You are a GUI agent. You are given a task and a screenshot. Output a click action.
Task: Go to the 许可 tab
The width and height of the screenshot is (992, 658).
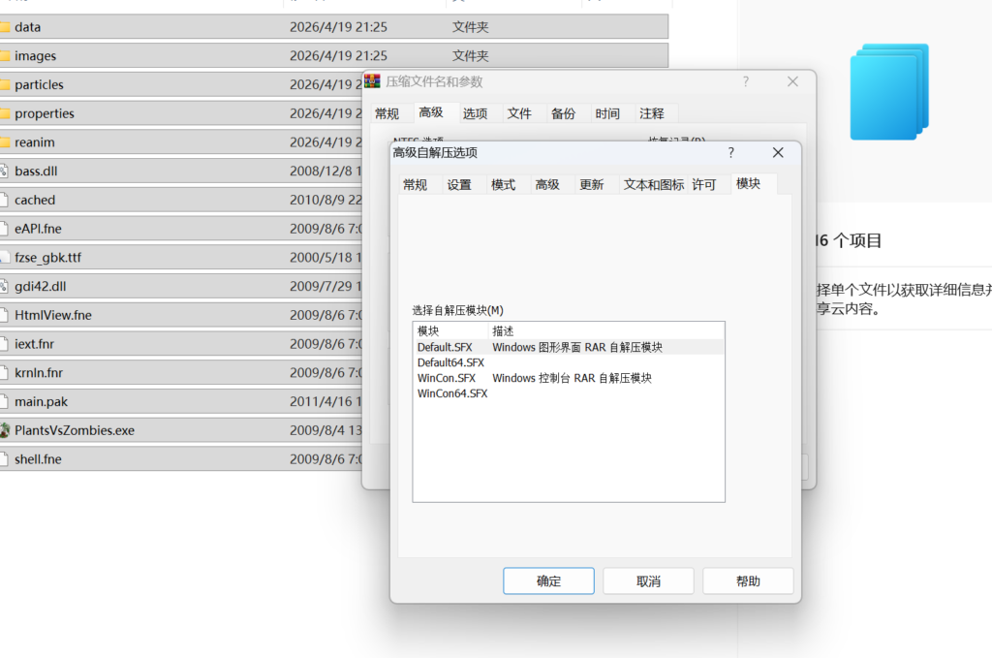703,185
